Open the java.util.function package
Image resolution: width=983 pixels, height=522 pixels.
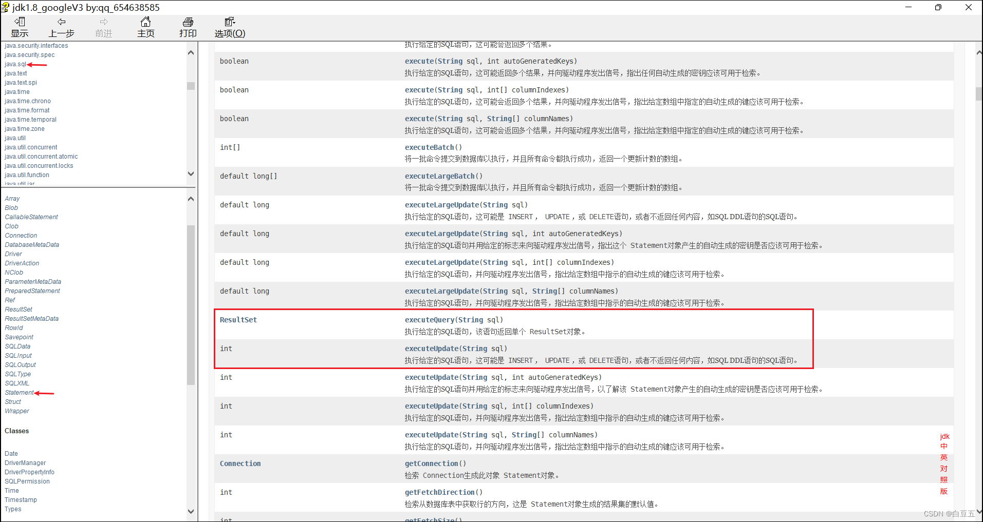pyautogui.click(x=27, y=175)
